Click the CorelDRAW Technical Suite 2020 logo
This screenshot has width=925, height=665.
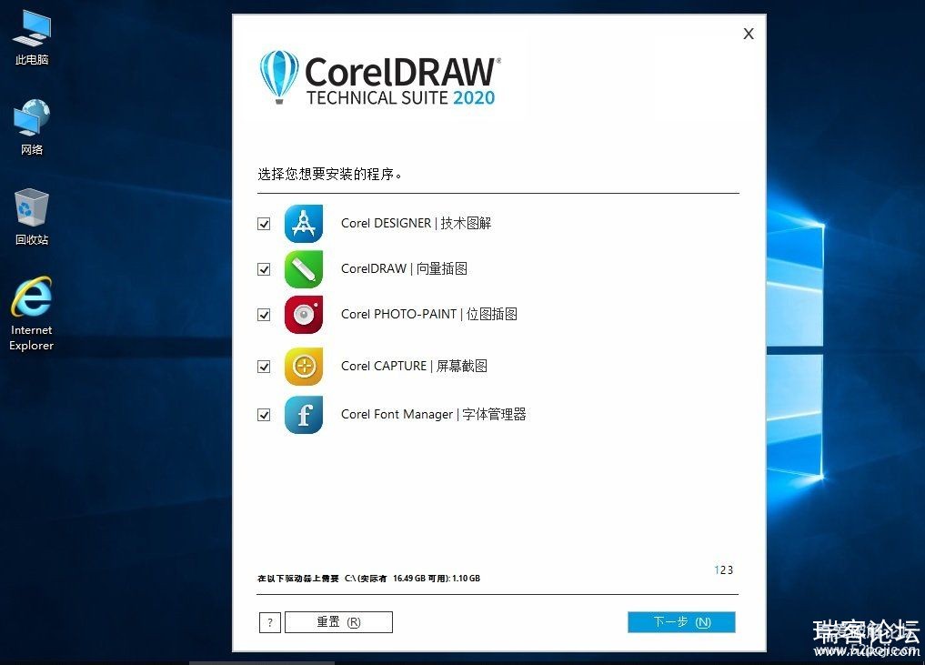pos(380,77)
